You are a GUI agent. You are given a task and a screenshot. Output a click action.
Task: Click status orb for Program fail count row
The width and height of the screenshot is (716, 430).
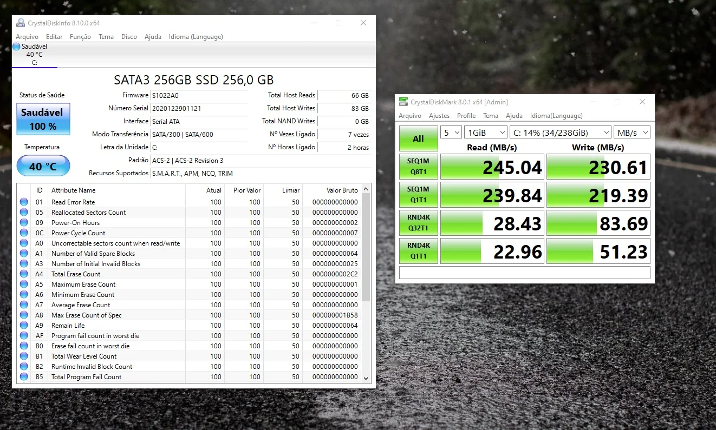(x=24, y=336)
